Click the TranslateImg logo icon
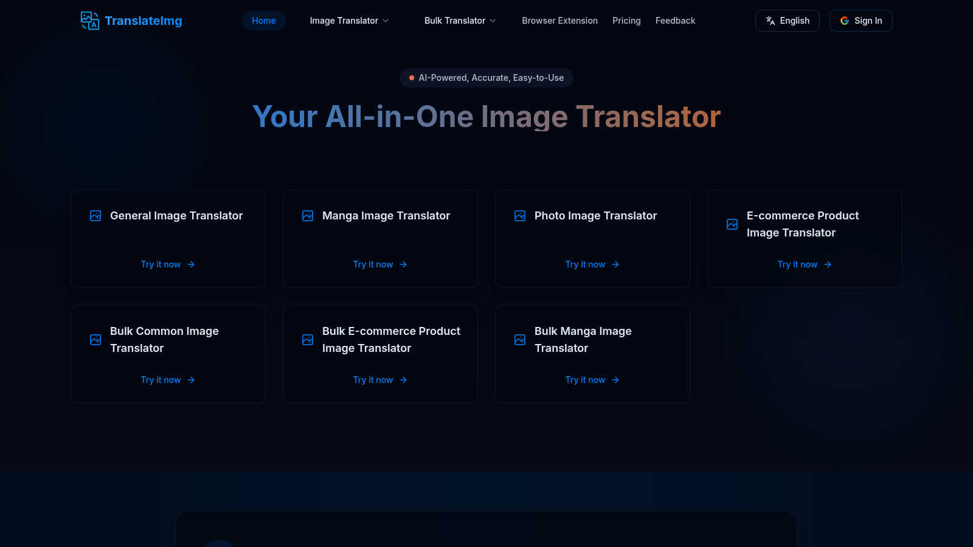This screenshot has width=973, height=547. coord(90,21)
